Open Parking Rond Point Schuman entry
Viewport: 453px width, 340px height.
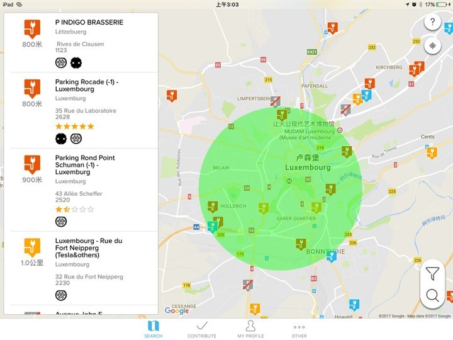click(x=84, y=190)
